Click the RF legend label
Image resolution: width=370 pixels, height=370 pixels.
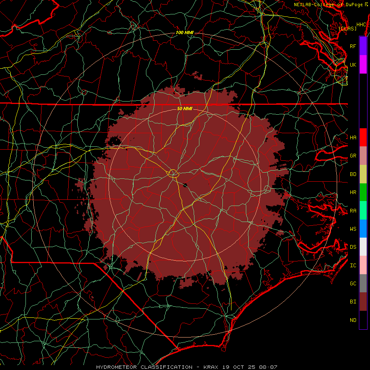coord(353,46)
